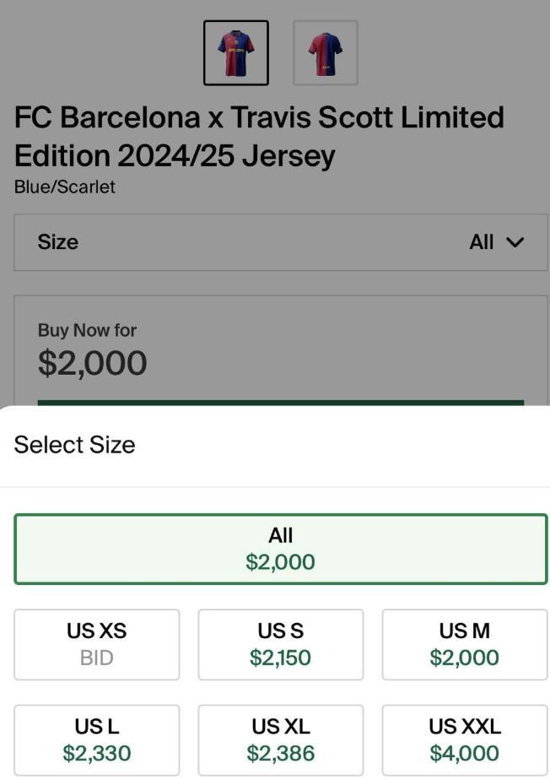Click the large $2,000 Buy Now price

coord(93,363)
